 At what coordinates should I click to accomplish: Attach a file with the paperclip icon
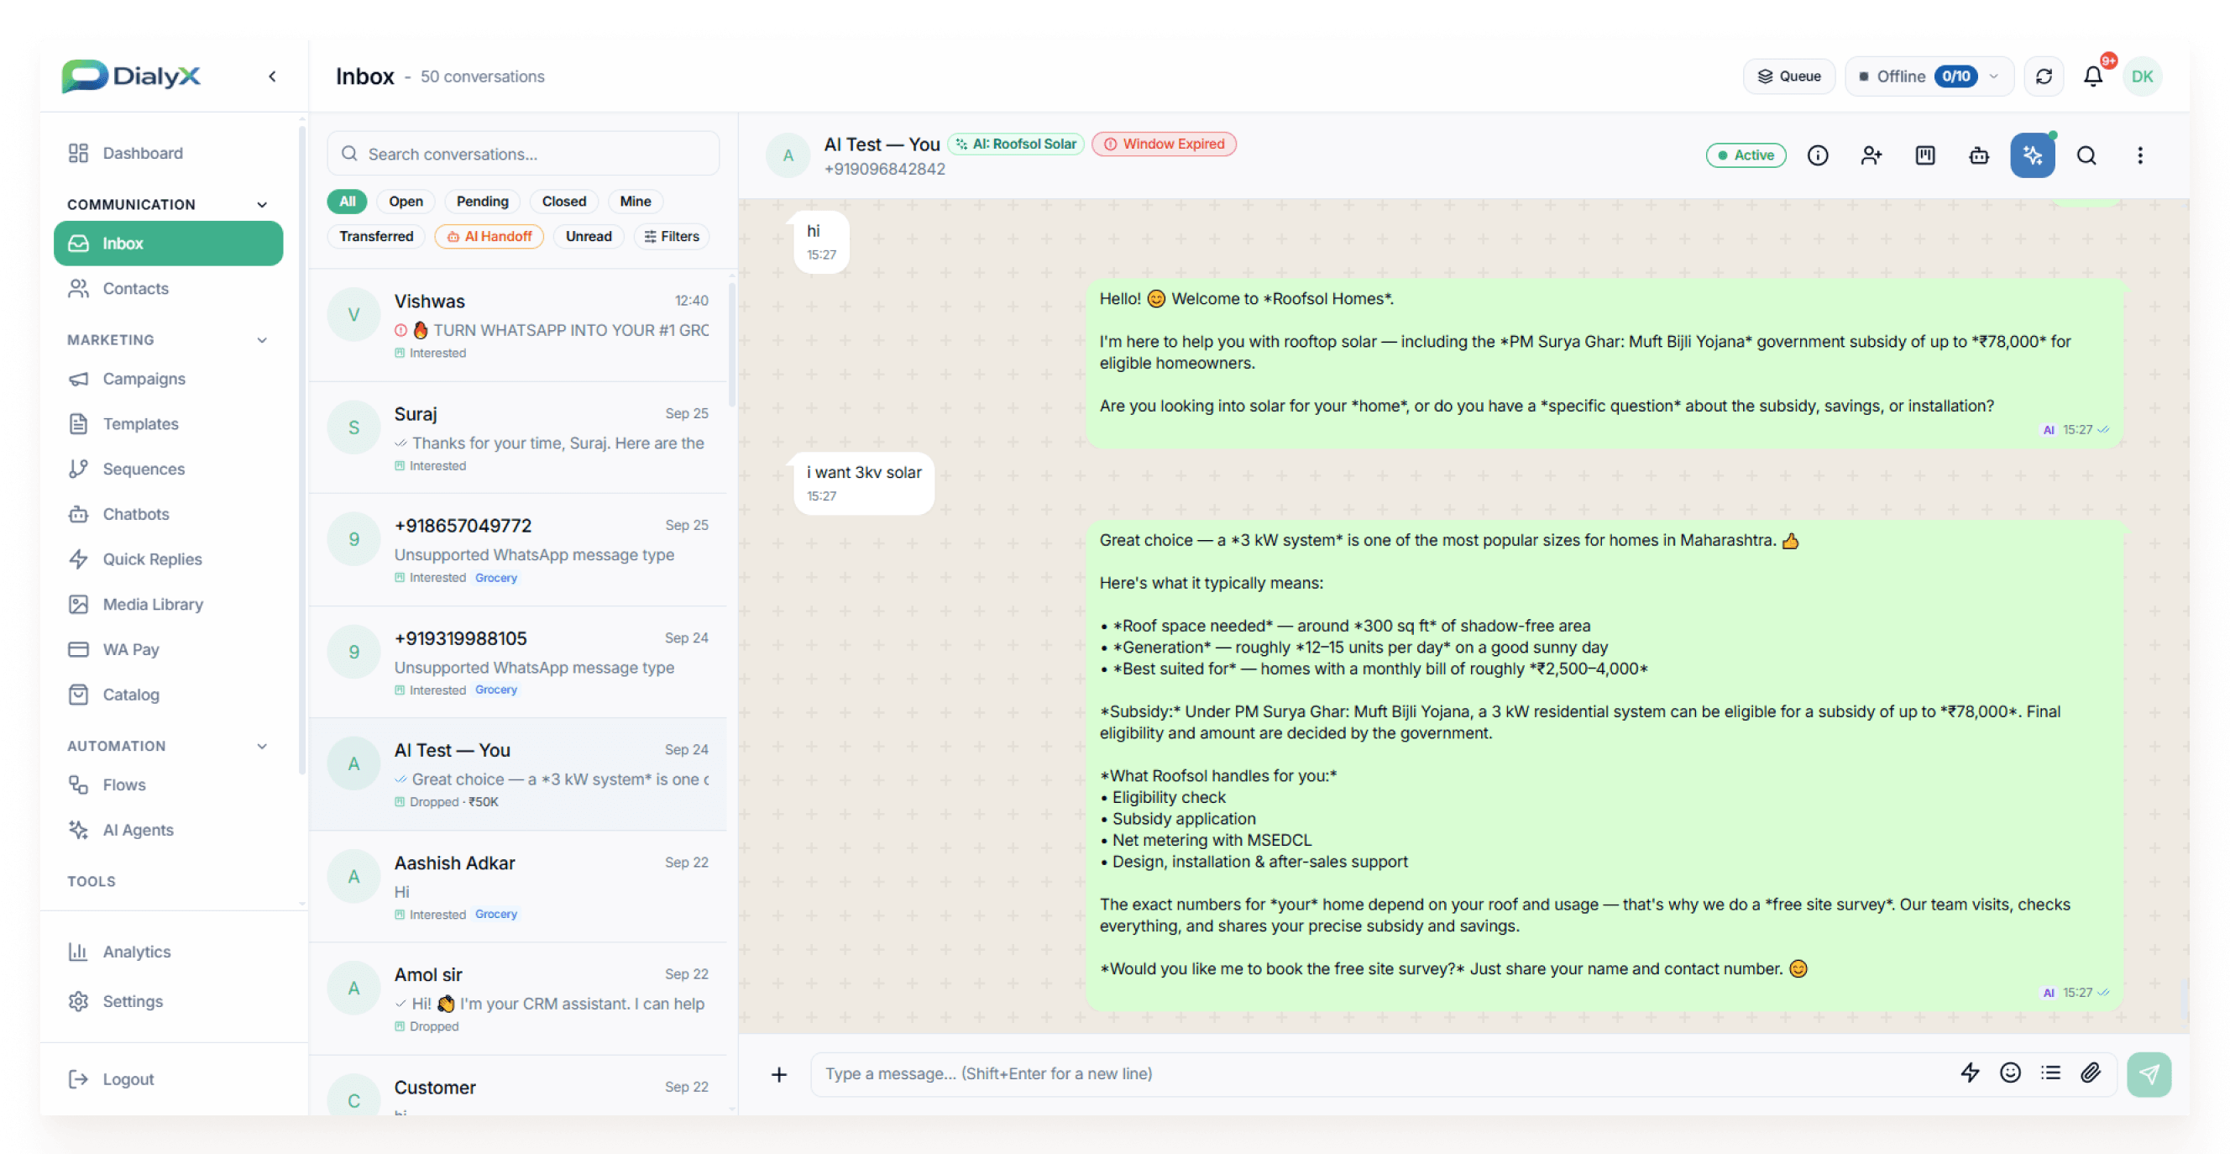click(2090, 1073)
